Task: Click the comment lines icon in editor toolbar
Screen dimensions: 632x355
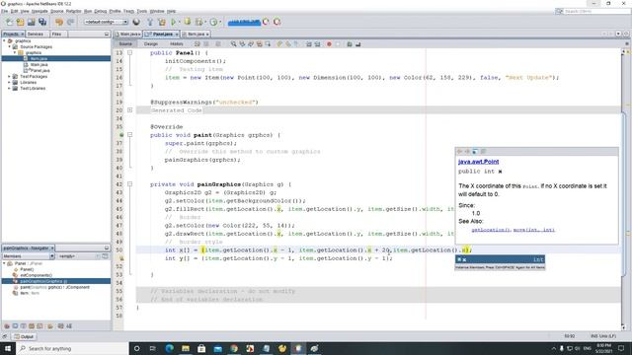Action: click(x=350, y=43)
